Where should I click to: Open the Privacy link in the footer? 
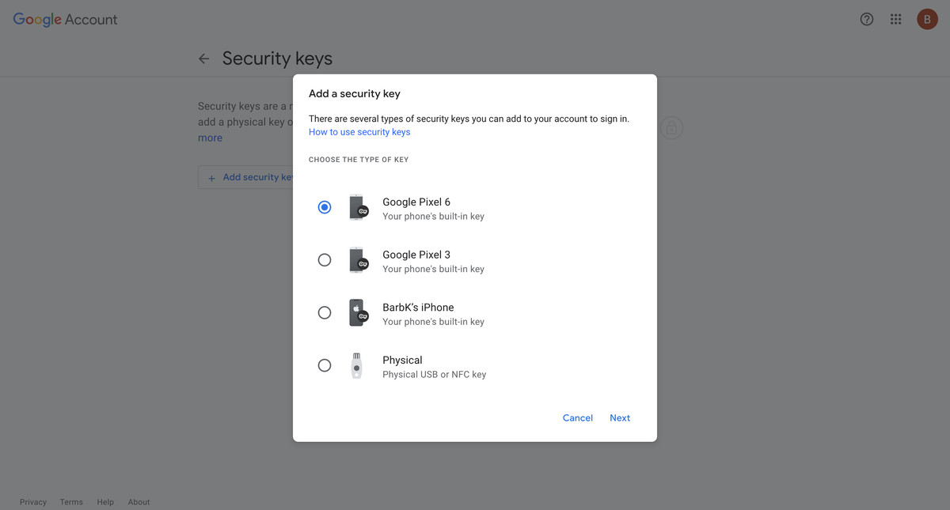tap(32, 501)
